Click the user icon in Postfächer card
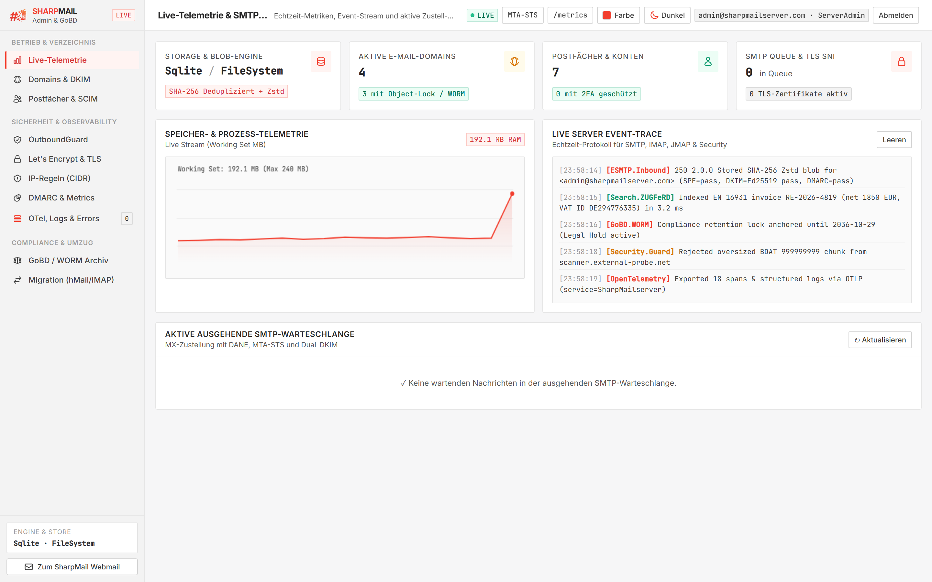932x582 pixels. [708, 61]
